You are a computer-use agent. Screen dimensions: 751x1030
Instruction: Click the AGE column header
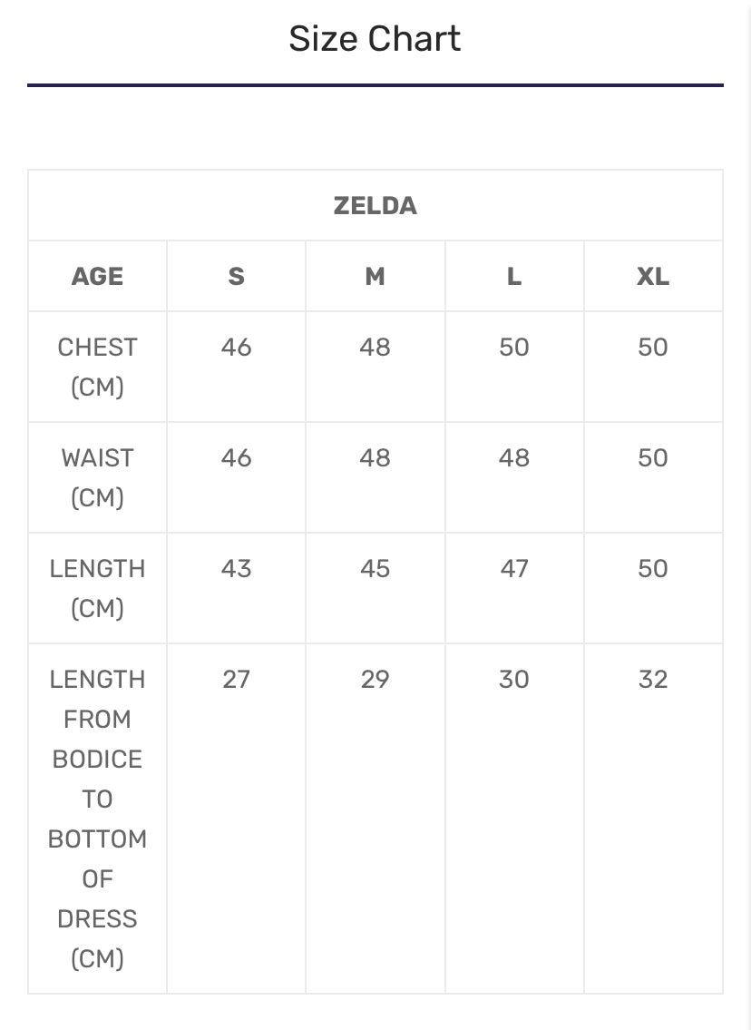click(x=97, y=277)
